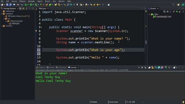
Task: Open the Run menu
Action: [x=54, y=1]
